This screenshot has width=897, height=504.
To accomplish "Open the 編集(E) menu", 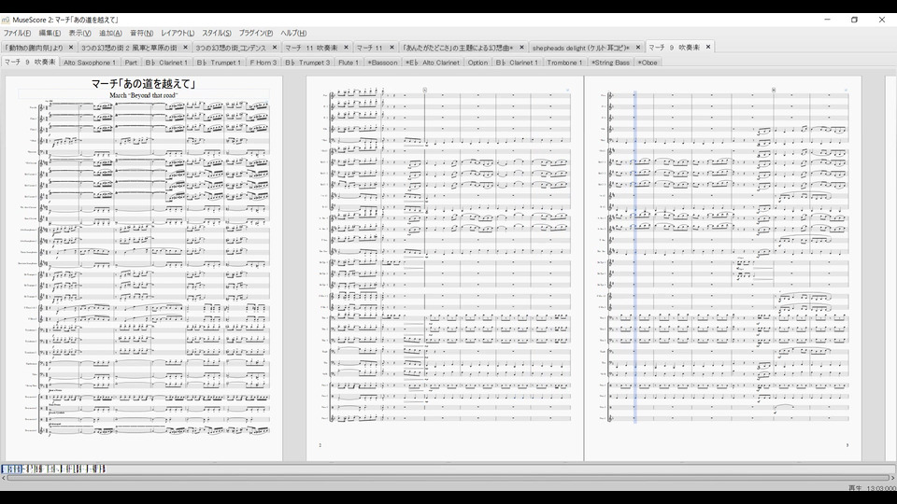I will [x=50, y=34].
